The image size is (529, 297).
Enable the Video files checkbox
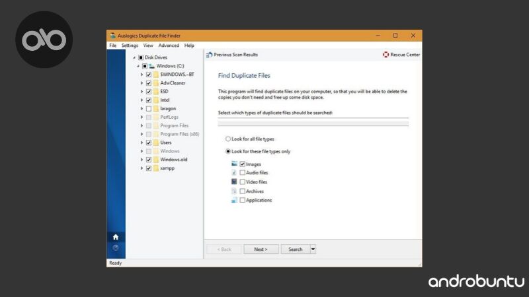[x=242, y=182]
